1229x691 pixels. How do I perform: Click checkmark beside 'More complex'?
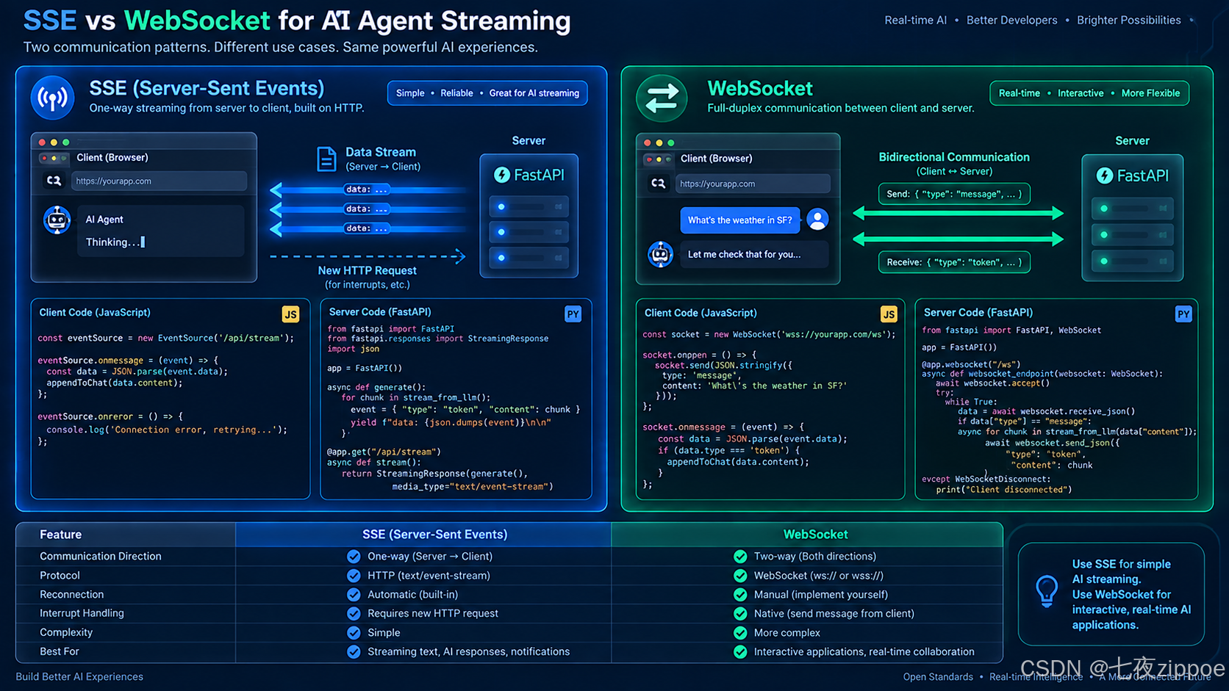click(x=740, y=632)
